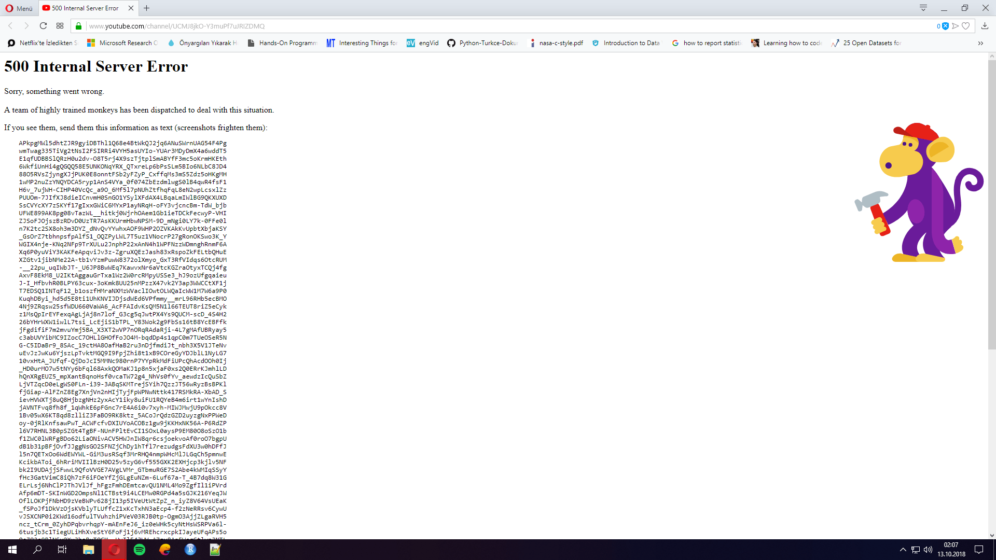Select the 500 Internal Server Error tab
This screenshot has width=996, height=560.
click(x=86, y=8)
